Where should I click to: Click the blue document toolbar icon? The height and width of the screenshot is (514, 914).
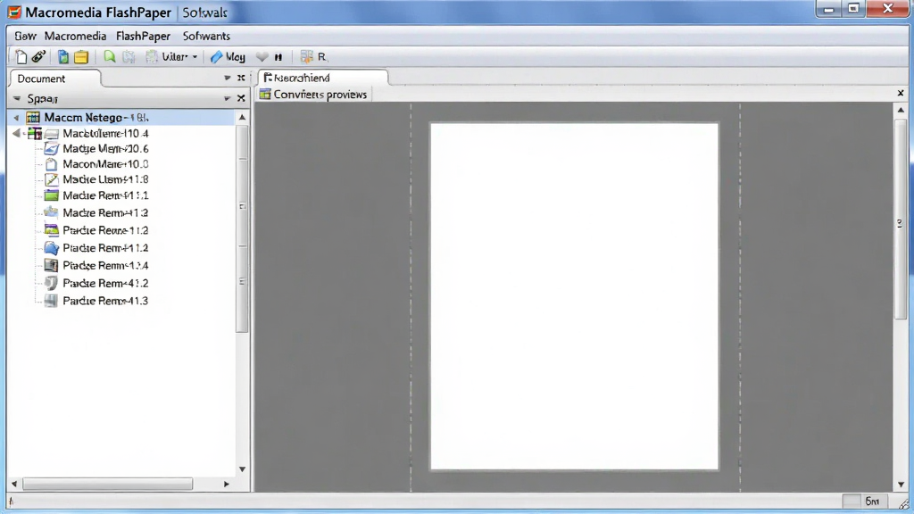pos(63,56)
